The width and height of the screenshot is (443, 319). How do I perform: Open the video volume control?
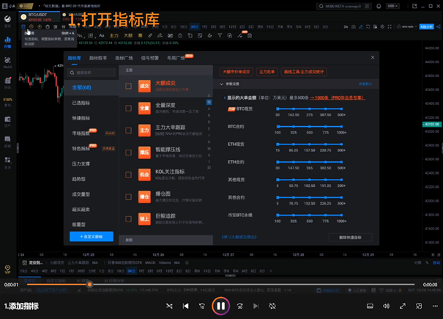386,306
